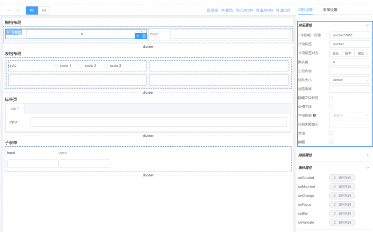Click the 预览 eye preview item
This screenshot has height=232, width=373.
[227, 10]
